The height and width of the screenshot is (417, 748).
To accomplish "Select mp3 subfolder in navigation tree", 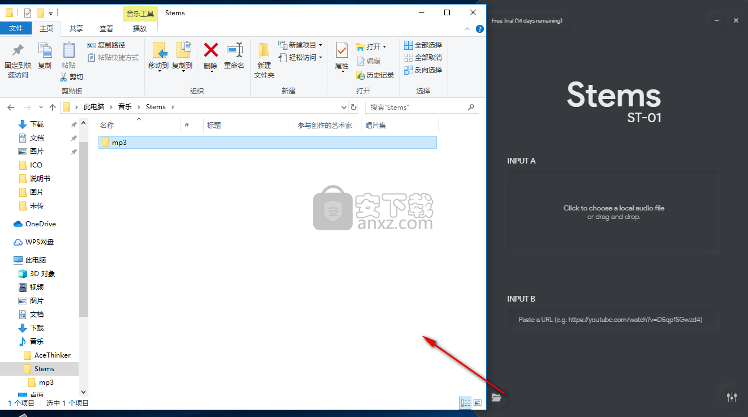I will pos(46,382).
